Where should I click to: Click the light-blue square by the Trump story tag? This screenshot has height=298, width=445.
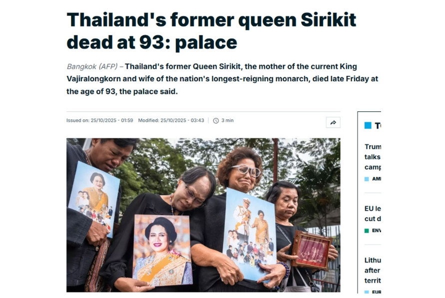click(367, 179)
